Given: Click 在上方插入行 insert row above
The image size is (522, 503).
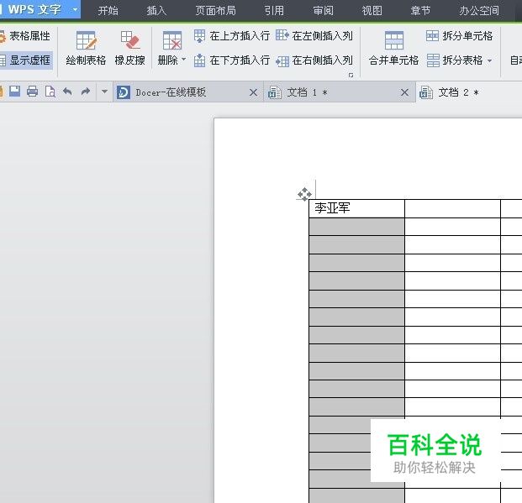Looking at the screenshot, I should [232, 36].
